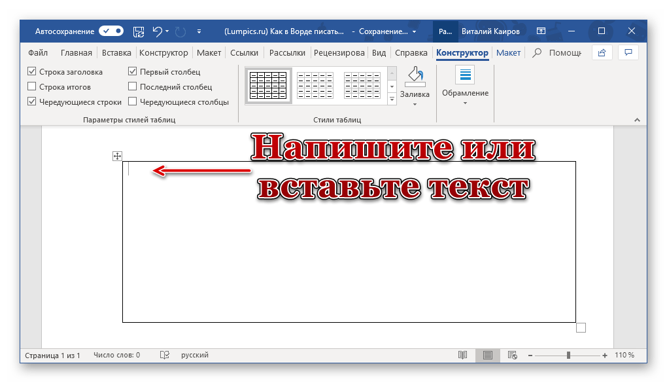The width and height of the screenshot is (667, 383).
Task: Click the table move handle icon
Action: tap(118, 156)
